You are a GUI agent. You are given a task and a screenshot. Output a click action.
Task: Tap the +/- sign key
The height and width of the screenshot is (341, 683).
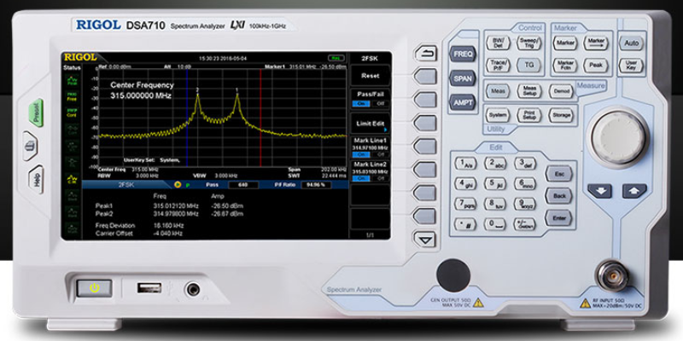tap(524, 223)
